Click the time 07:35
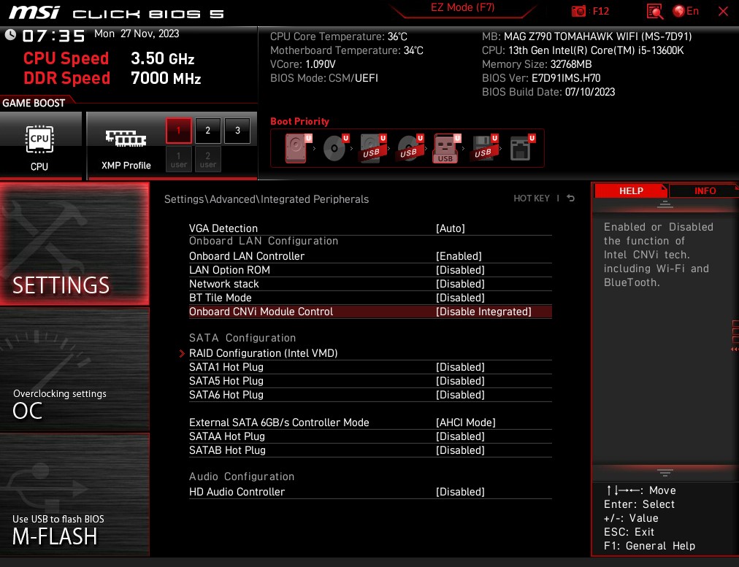Image resolution: width=739 pixels, height=567 pixels. (x=54, y=36)
